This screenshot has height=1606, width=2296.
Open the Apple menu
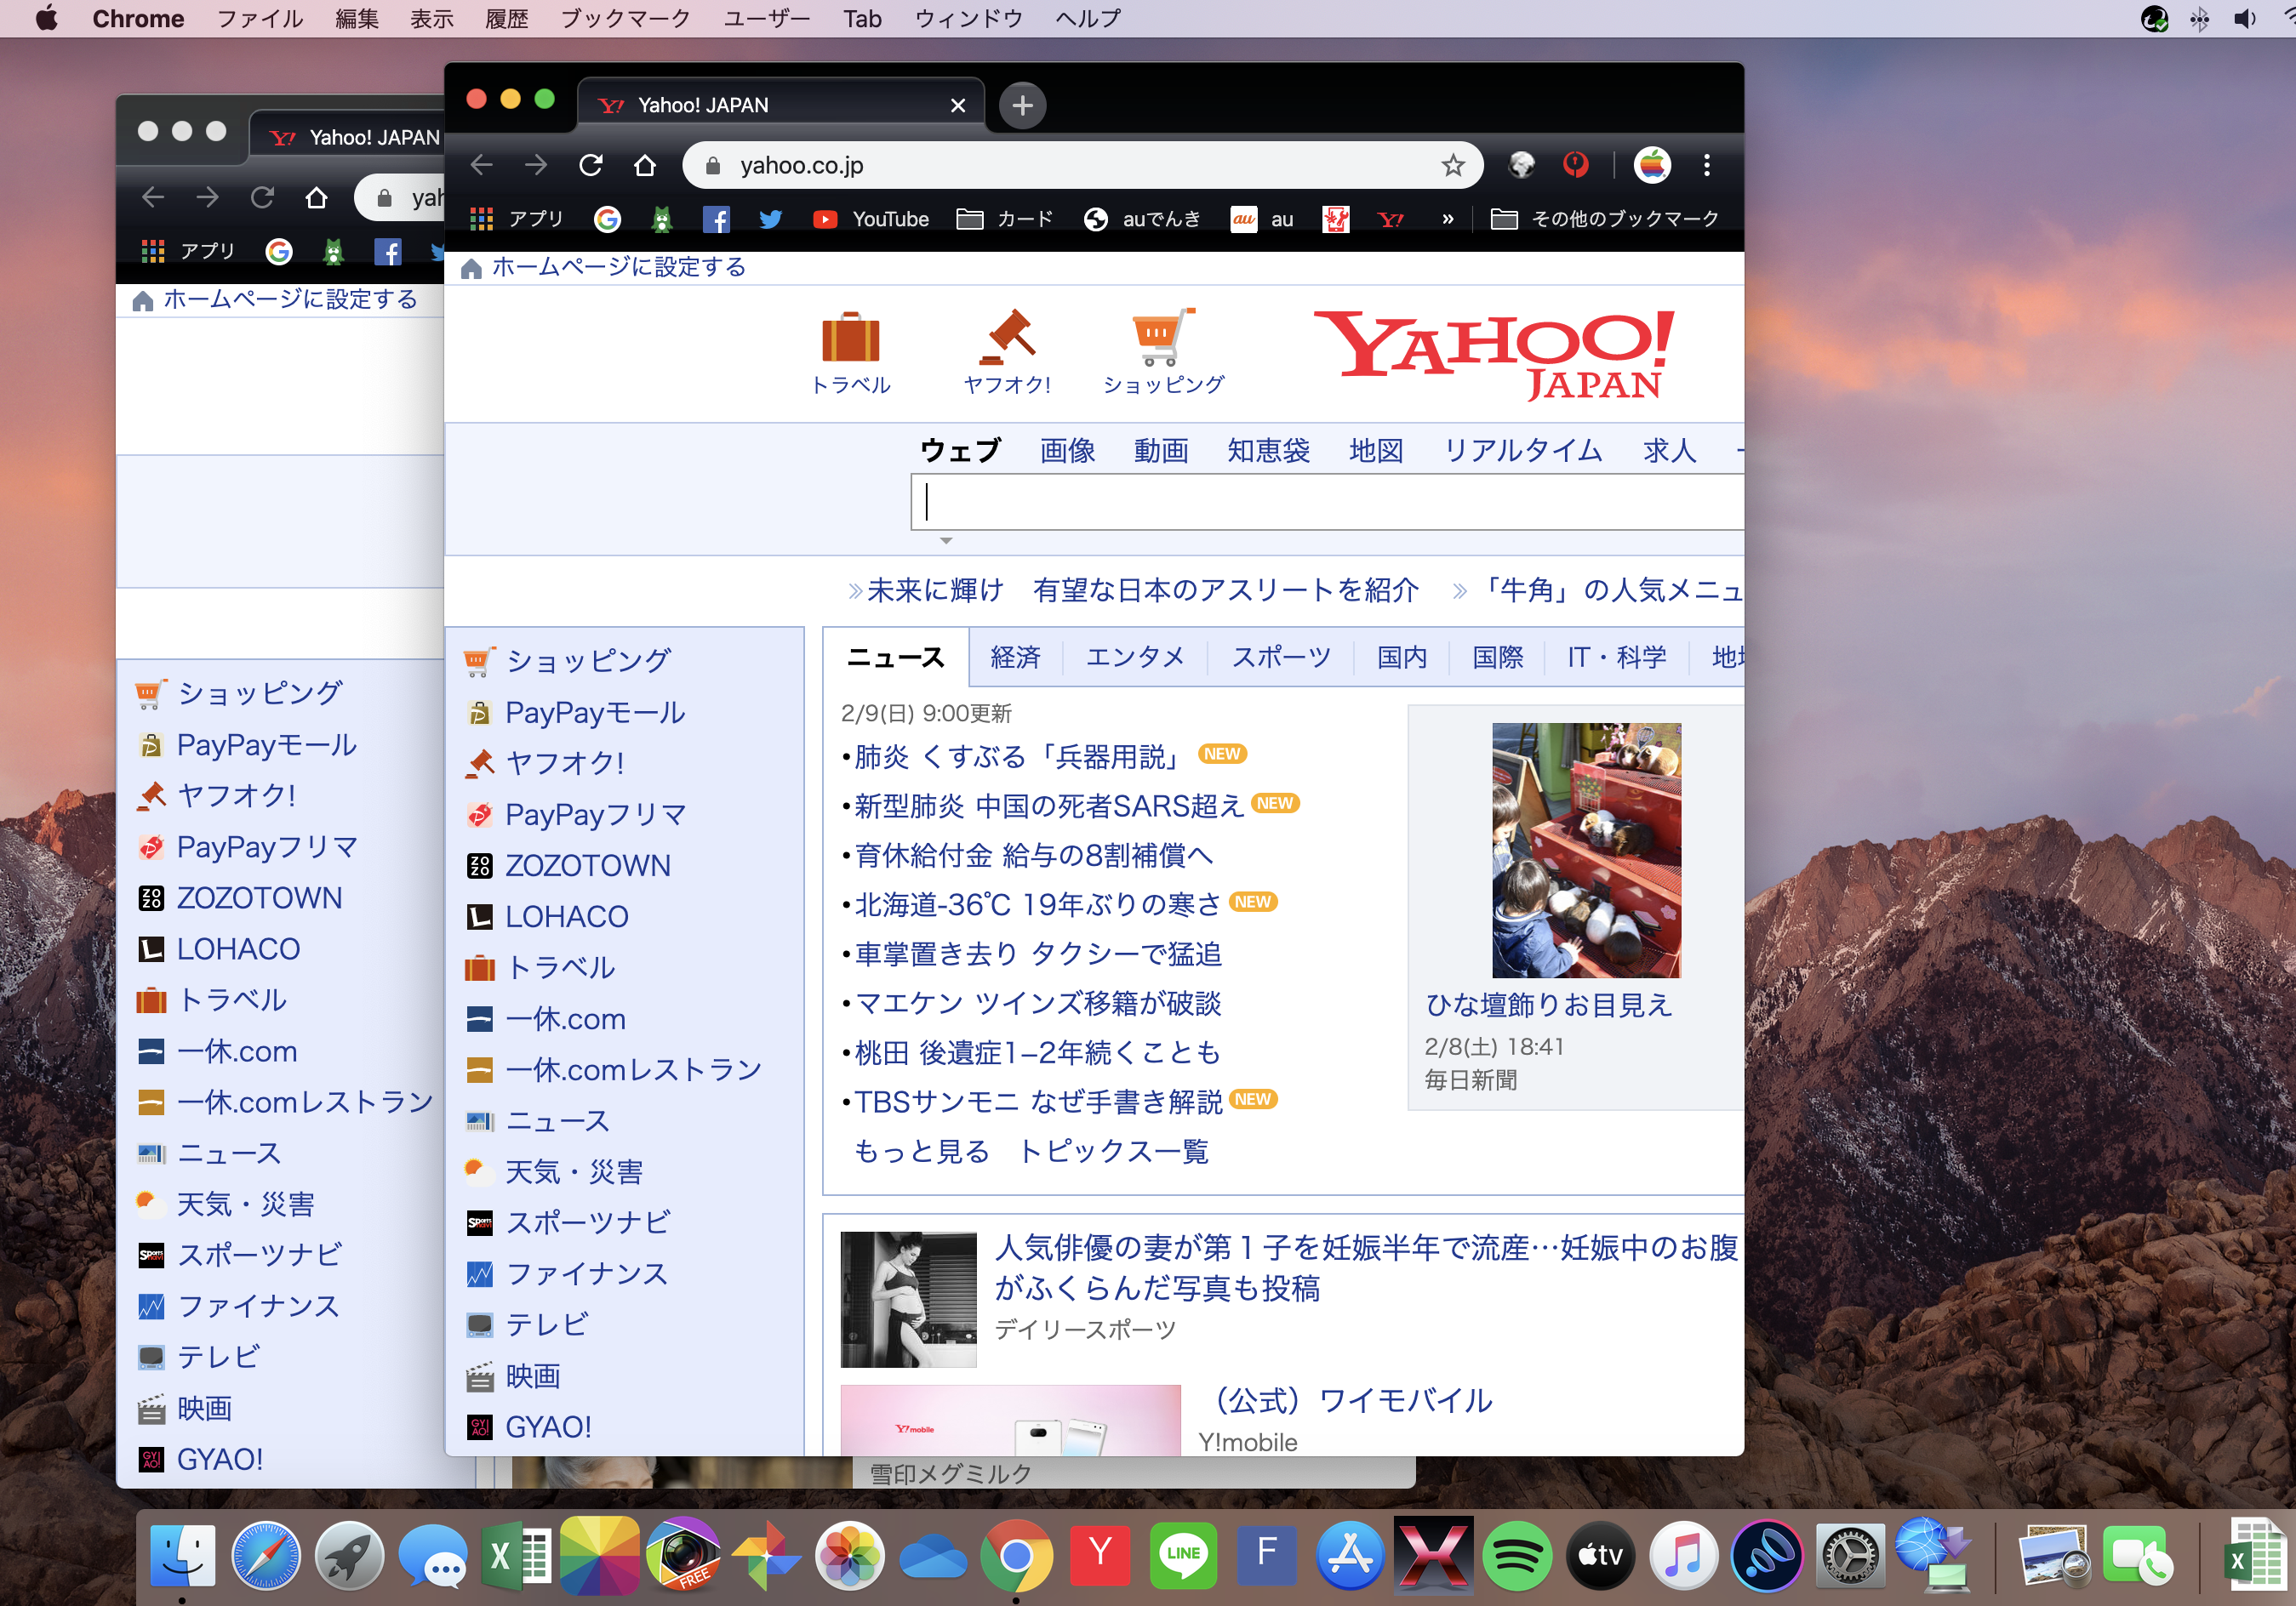[46, 18]
